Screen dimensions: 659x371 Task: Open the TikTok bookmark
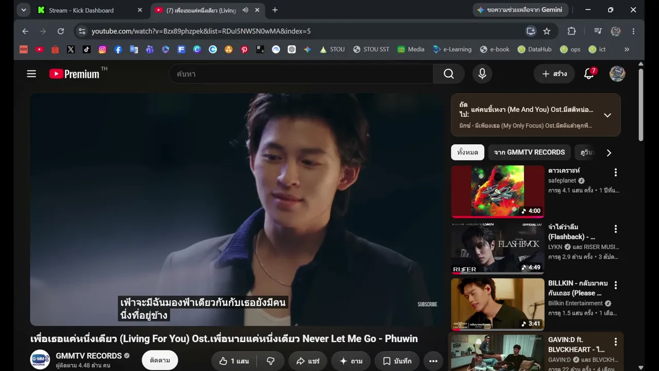click(86, 49)
